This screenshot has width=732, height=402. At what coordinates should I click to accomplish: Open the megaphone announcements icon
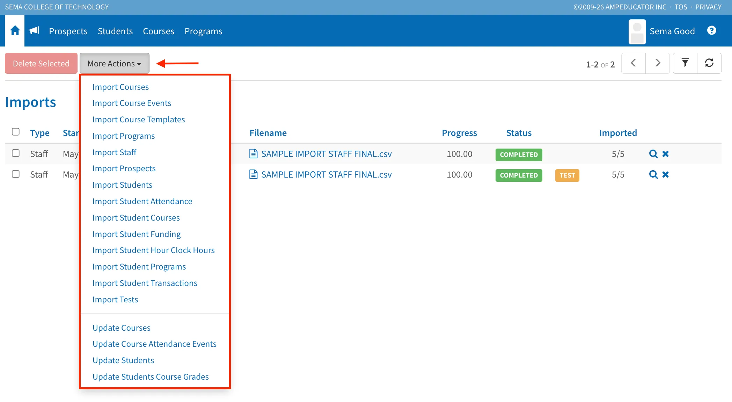pyautogui.click(x=34, y=31)
